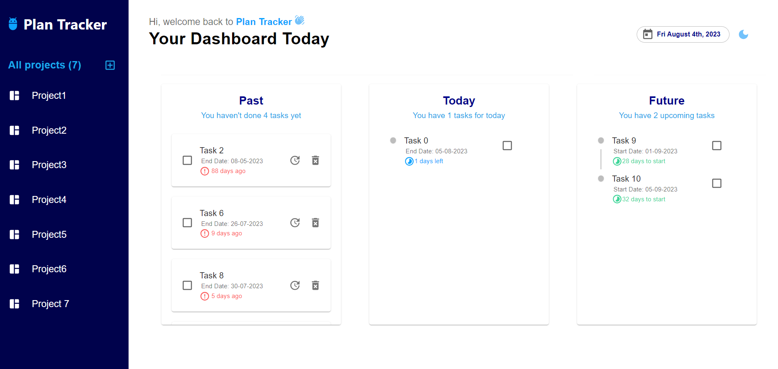Delete Task 2 using its trash icon

pos(315,160)
